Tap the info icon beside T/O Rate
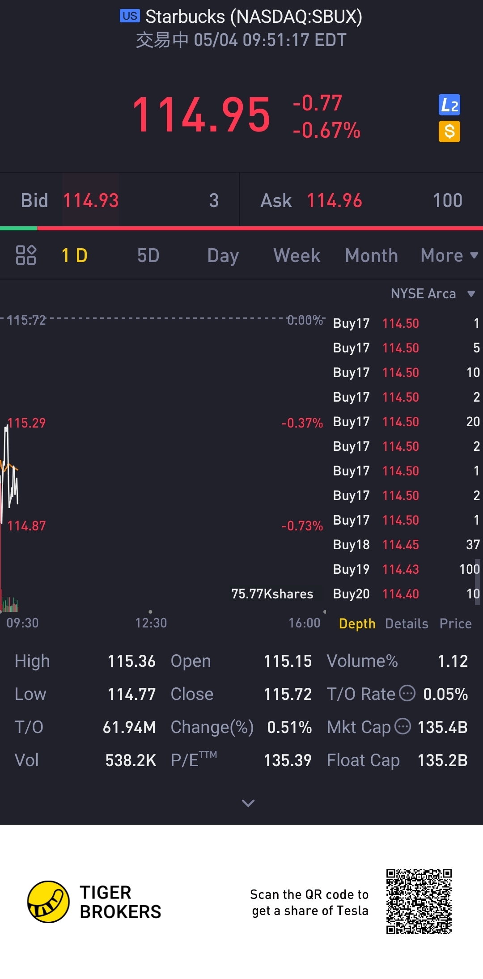Screen dimensions: 483x979 tap(407, 693)
